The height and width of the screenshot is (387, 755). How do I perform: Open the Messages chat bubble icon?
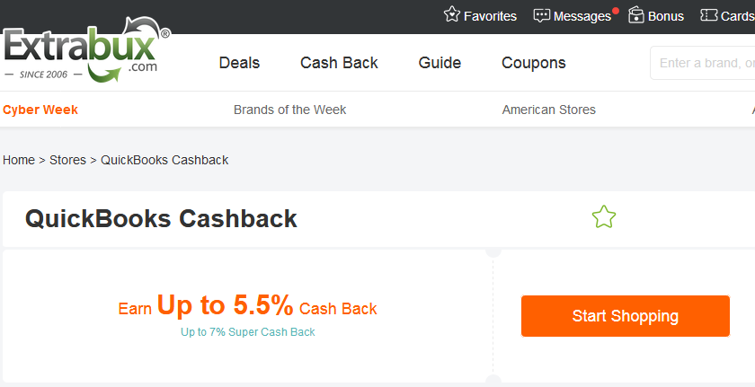(x=541, y=15)
